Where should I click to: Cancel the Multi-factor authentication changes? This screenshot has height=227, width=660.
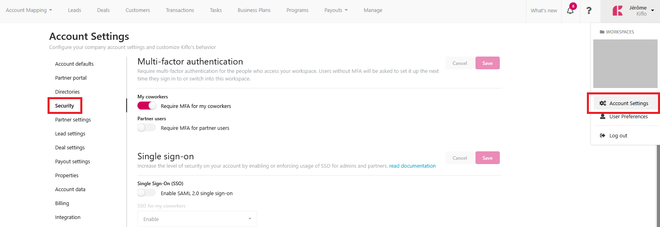coord(459,63)
